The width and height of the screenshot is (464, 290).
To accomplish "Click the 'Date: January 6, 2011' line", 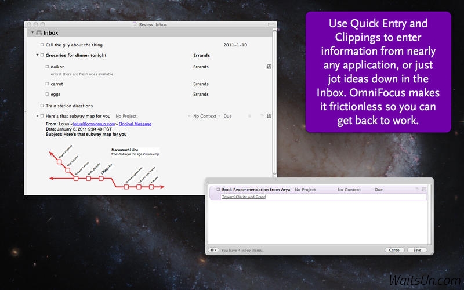I will (79, 129).
